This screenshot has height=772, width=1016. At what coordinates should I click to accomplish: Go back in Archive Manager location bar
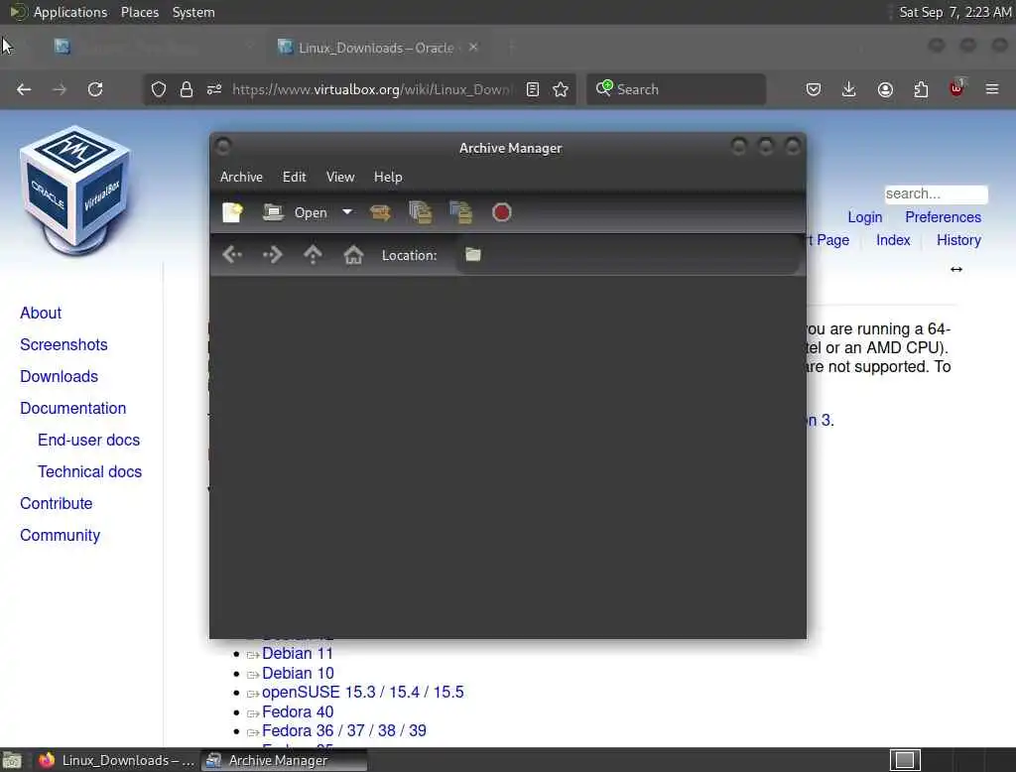point(232,255)
